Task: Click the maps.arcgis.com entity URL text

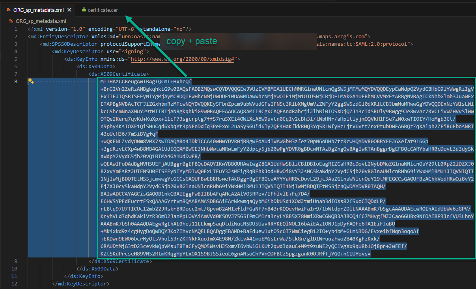Action: 342,37
